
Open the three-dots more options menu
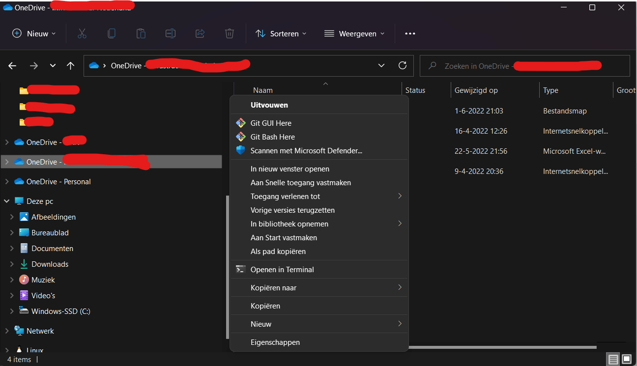click(x=410, y=33)
